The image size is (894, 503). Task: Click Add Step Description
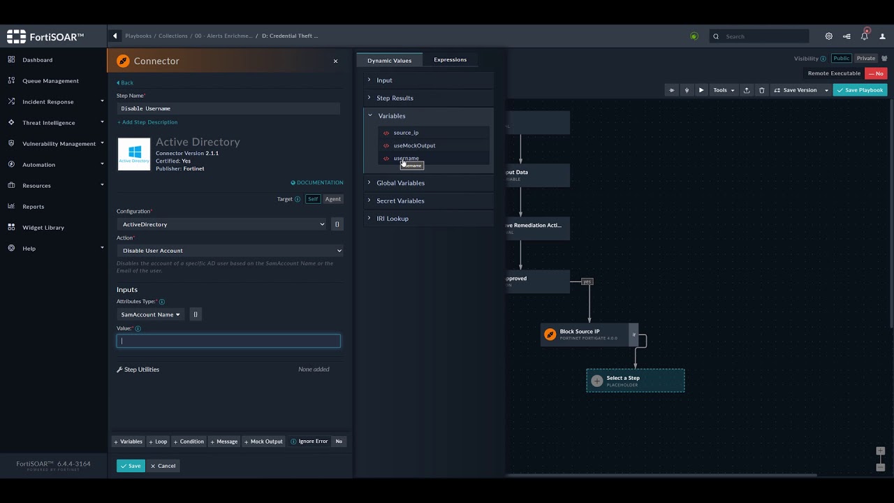click(147, 122)
